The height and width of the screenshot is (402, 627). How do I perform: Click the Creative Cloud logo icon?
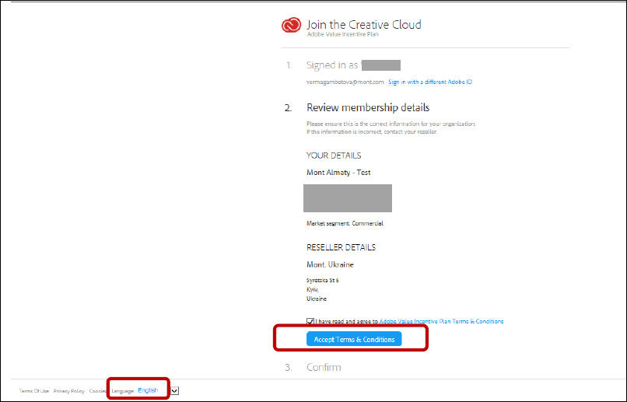291,25
